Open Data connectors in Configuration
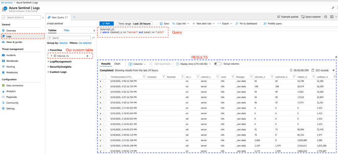Screen dimensions: 338x154 (15, 86)
